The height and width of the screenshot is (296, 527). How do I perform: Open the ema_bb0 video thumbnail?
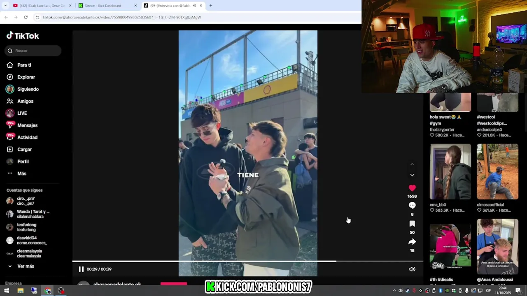click(x=450, y=171)
